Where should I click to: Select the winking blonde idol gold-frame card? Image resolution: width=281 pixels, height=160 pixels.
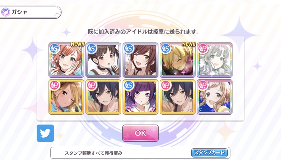pos(66,97)
